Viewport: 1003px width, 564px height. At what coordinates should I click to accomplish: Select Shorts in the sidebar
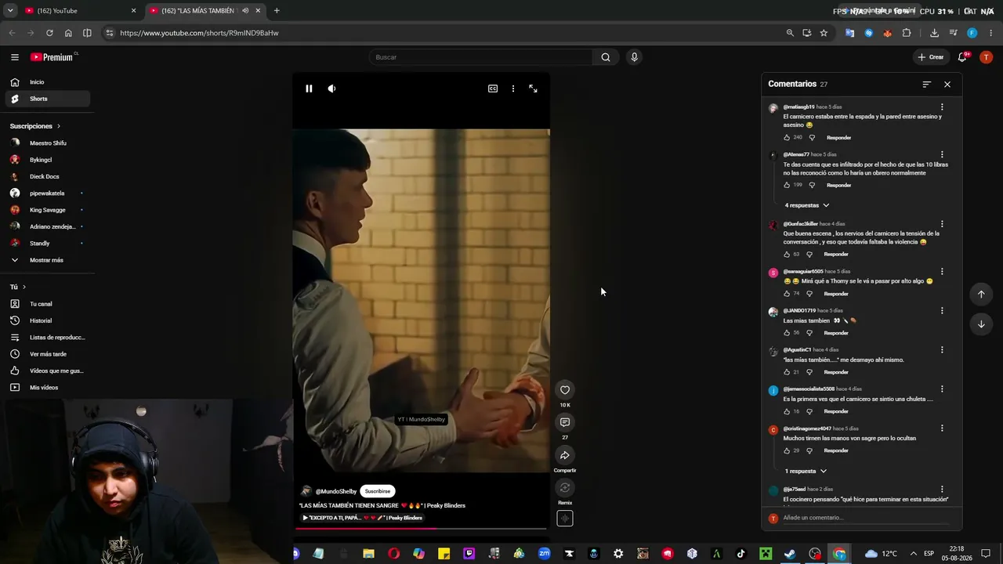(x=48, y=99)
